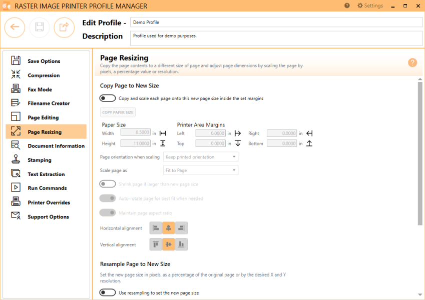Click the vertical scrollbar thumb
Viewport: 425px width, 300px height.
click(420, 153)
